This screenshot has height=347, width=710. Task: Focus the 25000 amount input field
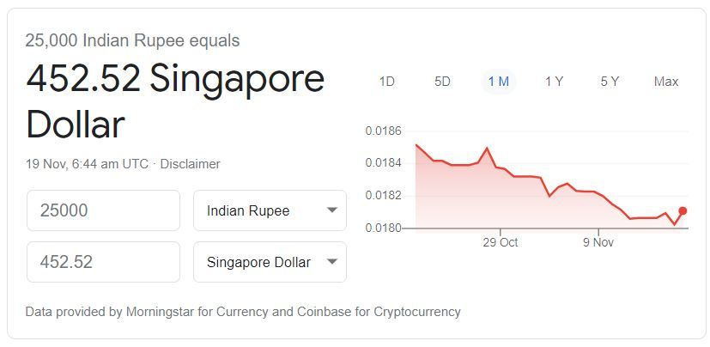tap(103, 210)
